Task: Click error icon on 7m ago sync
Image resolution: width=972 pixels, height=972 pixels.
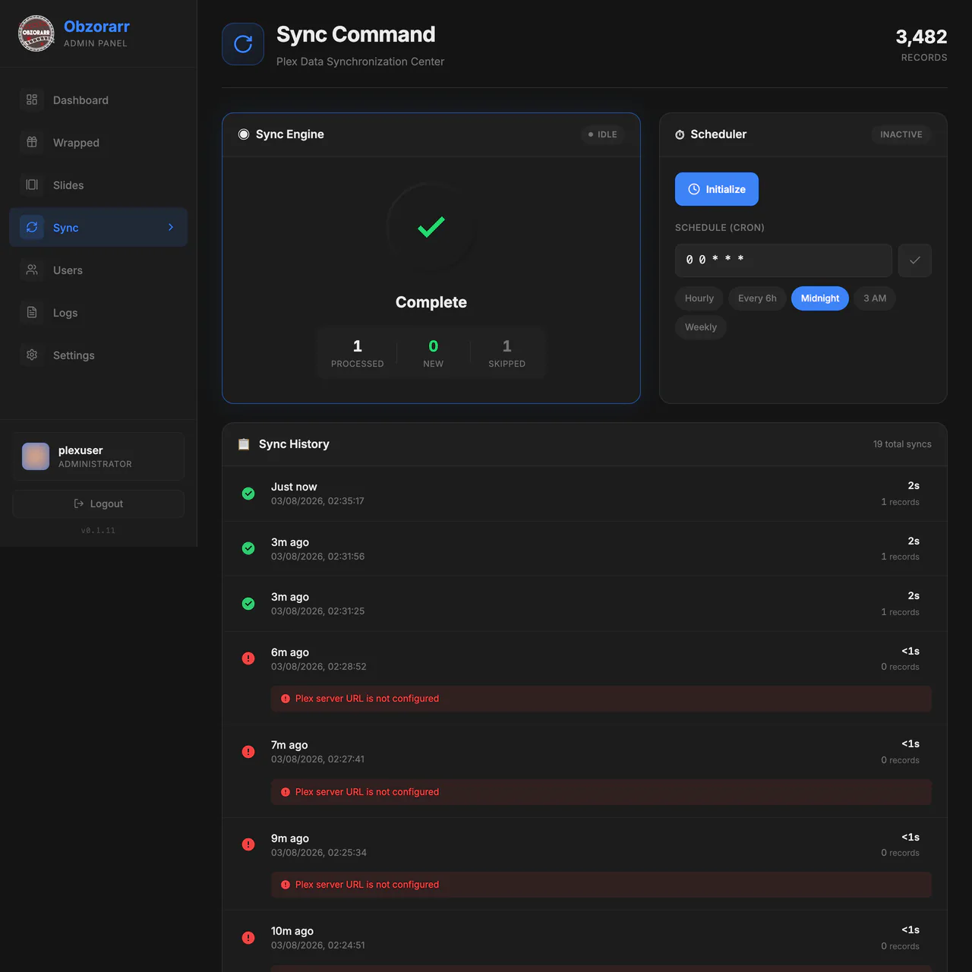Action: (x=248, y=752)
